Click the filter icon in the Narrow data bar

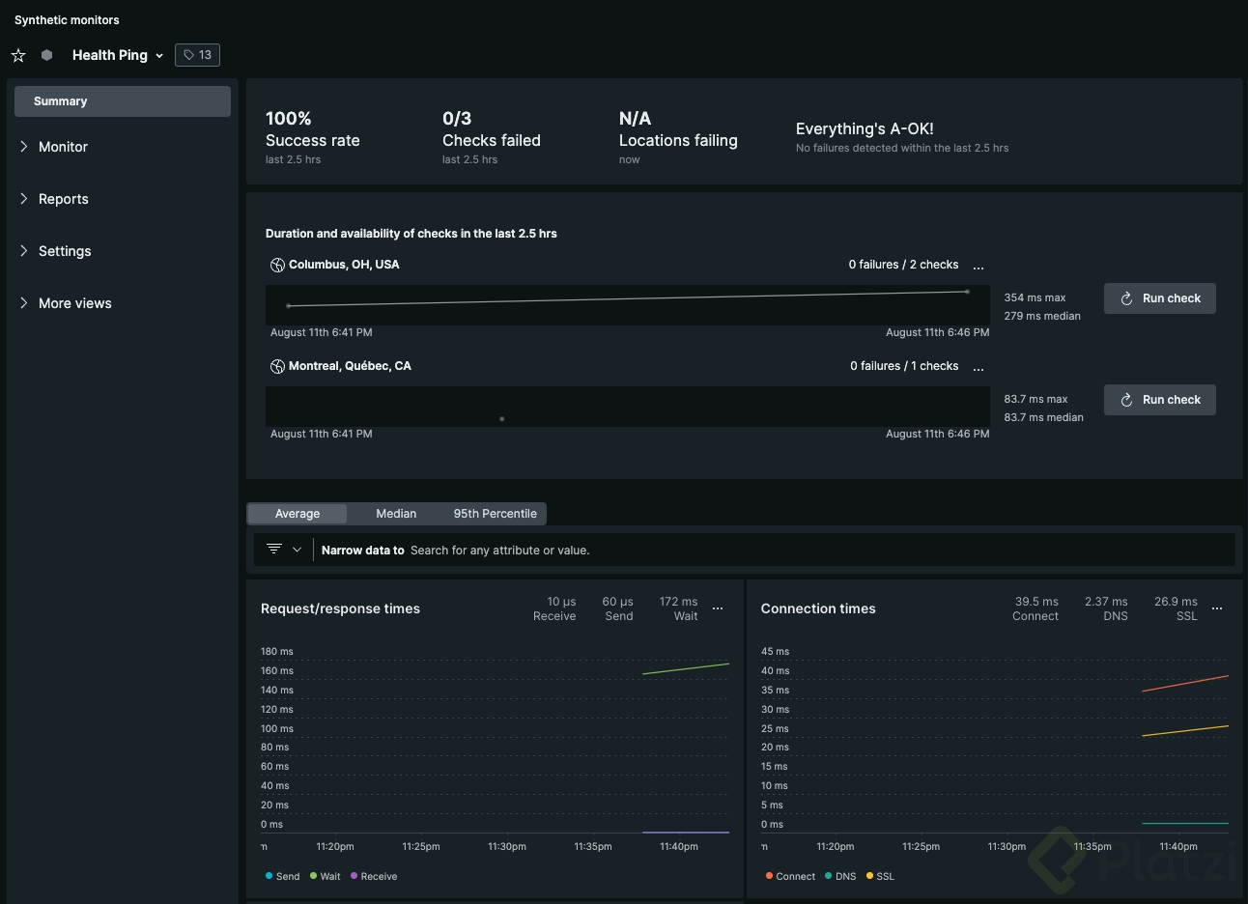coord(274,549)
